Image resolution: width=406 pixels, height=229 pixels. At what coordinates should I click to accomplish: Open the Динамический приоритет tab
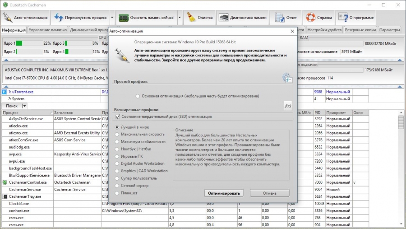coord(89,30)
